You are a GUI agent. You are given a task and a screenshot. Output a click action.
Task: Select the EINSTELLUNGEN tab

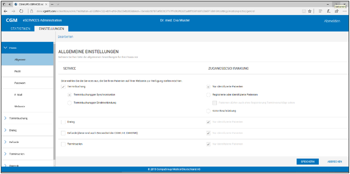pyautogui.click(x=51, y=29)
